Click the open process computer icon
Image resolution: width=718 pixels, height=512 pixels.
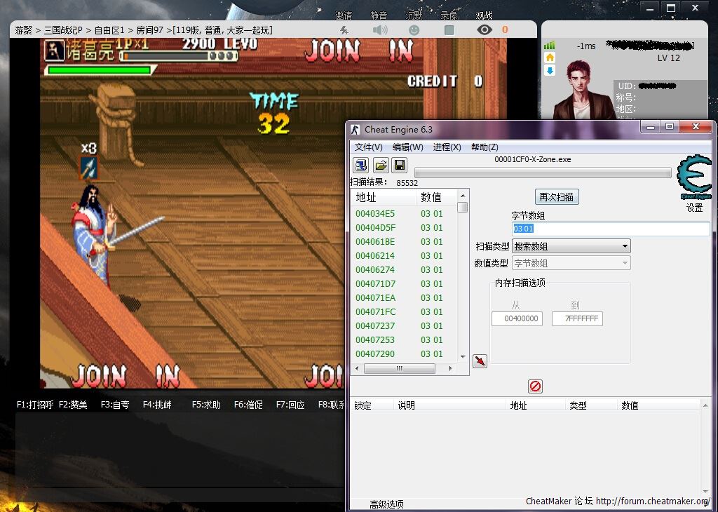coord(360,166)
